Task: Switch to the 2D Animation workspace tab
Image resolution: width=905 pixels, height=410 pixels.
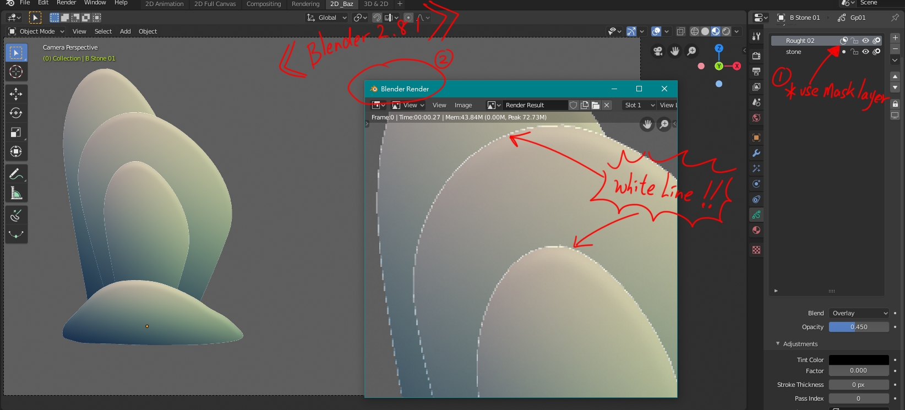Action: tap(165, 4)
